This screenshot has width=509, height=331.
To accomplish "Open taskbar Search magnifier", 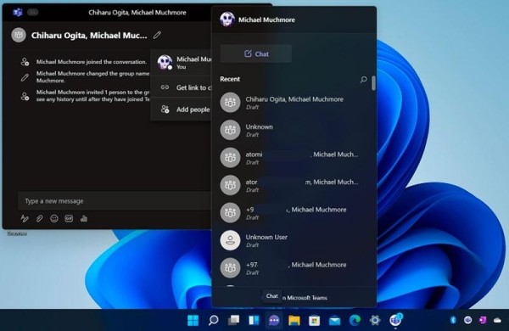I will coord(213,320).
